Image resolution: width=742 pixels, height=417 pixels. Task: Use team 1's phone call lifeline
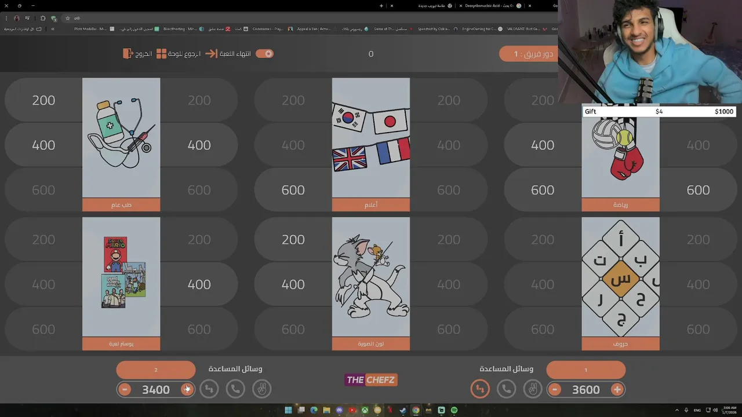click(506, 389)
